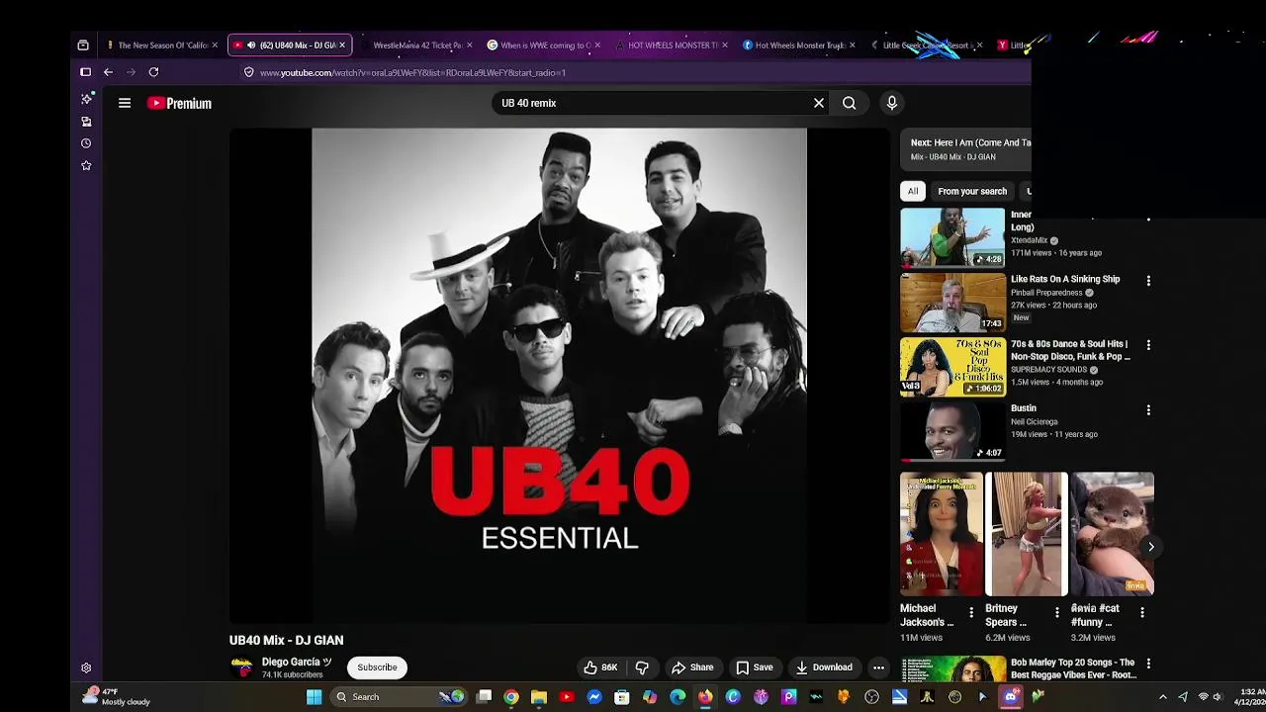This screenshot has height=712, width=1266.
Task: Open sidebar history clock icon
Action: pos(86,143)
